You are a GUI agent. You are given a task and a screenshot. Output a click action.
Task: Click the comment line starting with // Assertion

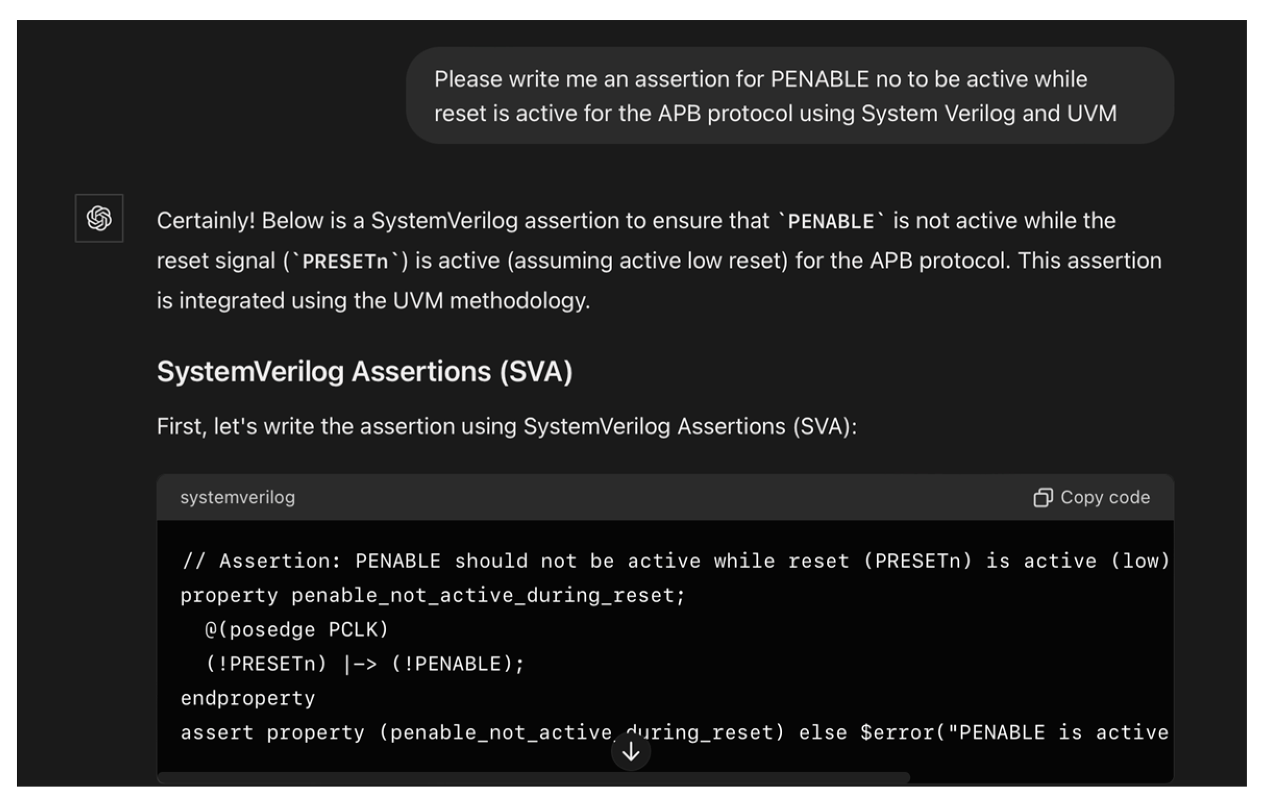(675, 561)
